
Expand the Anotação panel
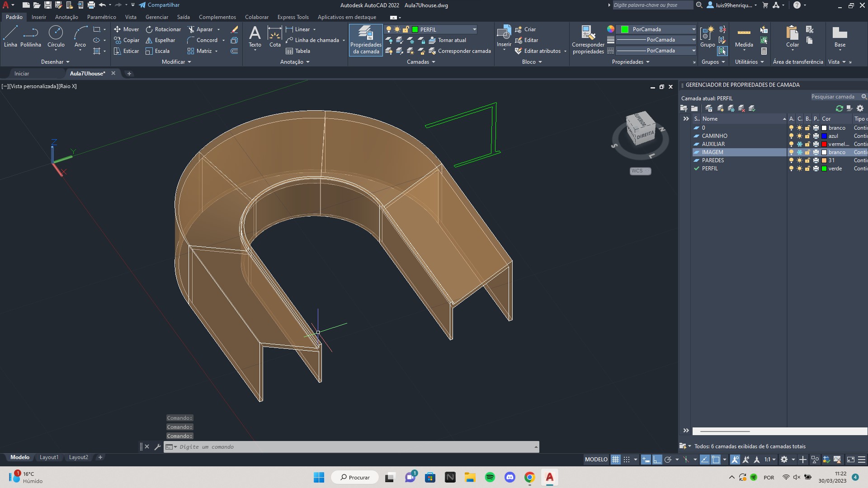click(295, 62)
